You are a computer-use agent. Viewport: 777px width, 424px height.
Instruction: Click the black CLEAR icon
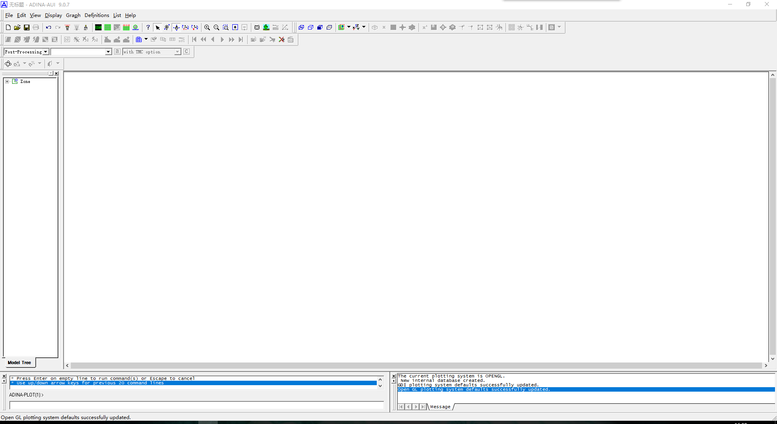point(98,28)
